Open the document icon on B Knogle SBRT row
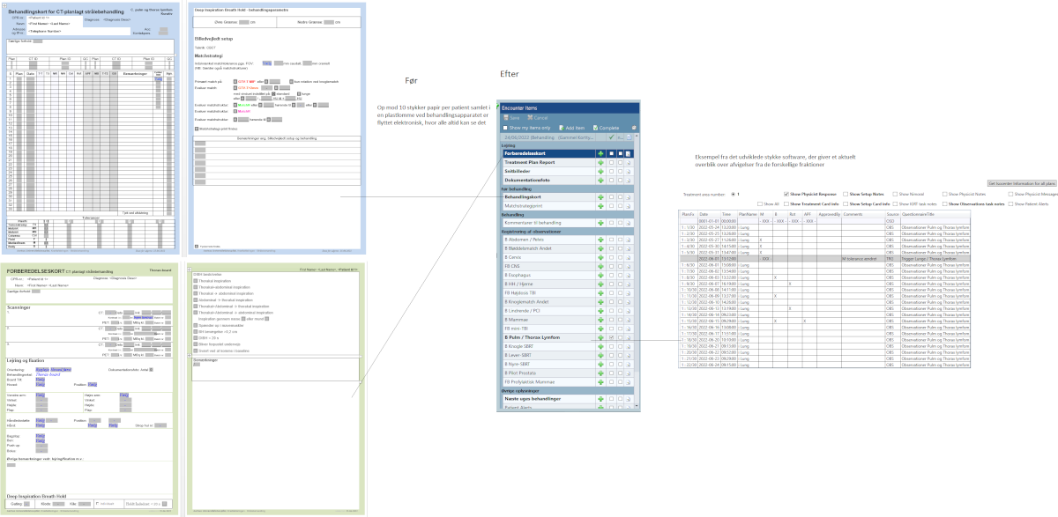The image size is (1058, 517). (628, 346)
